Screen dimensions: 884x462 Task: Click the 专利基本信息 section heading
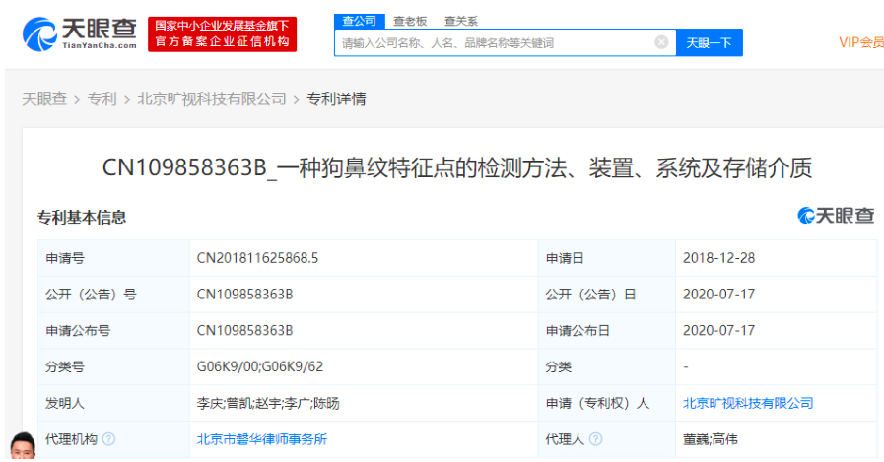click(82, 217)
